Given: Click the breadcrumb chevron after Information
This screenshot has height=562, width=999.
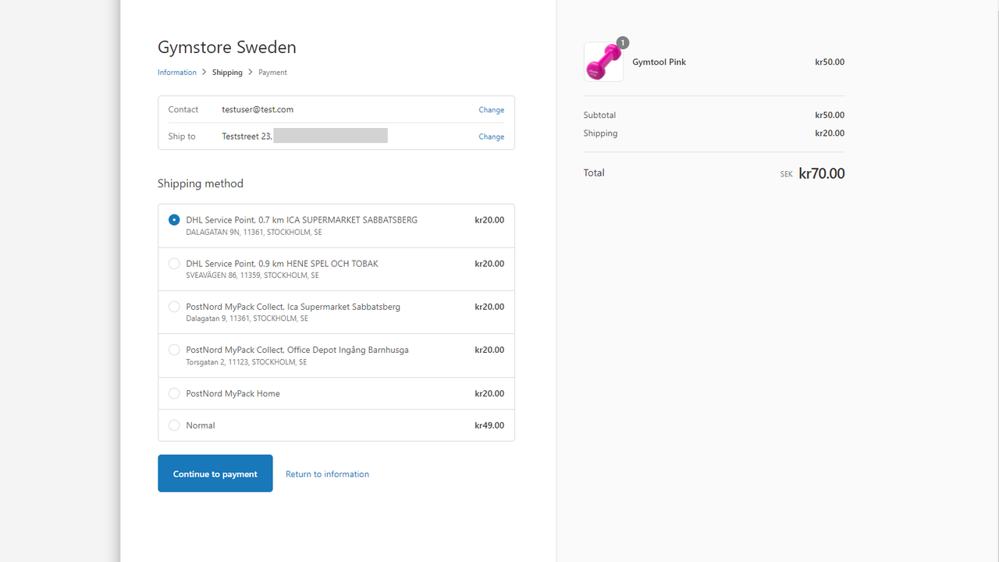Looking at the screenshot, I should point(204,72).
